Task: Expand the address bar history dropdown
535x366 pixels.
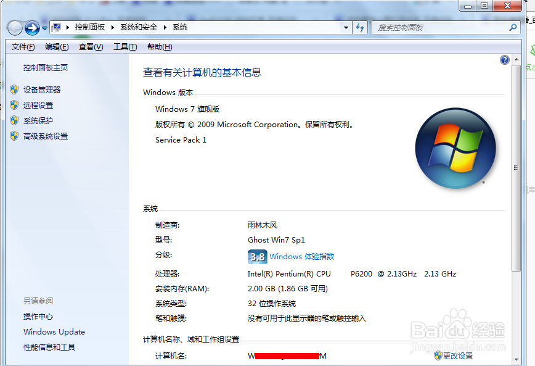Action: [x=346, y=27]
